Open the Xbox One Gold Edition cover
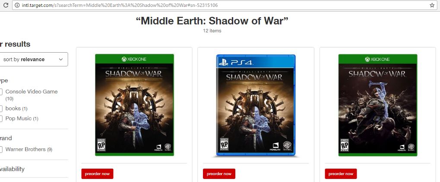The image size is (440, 182). [x=134, y=105]
